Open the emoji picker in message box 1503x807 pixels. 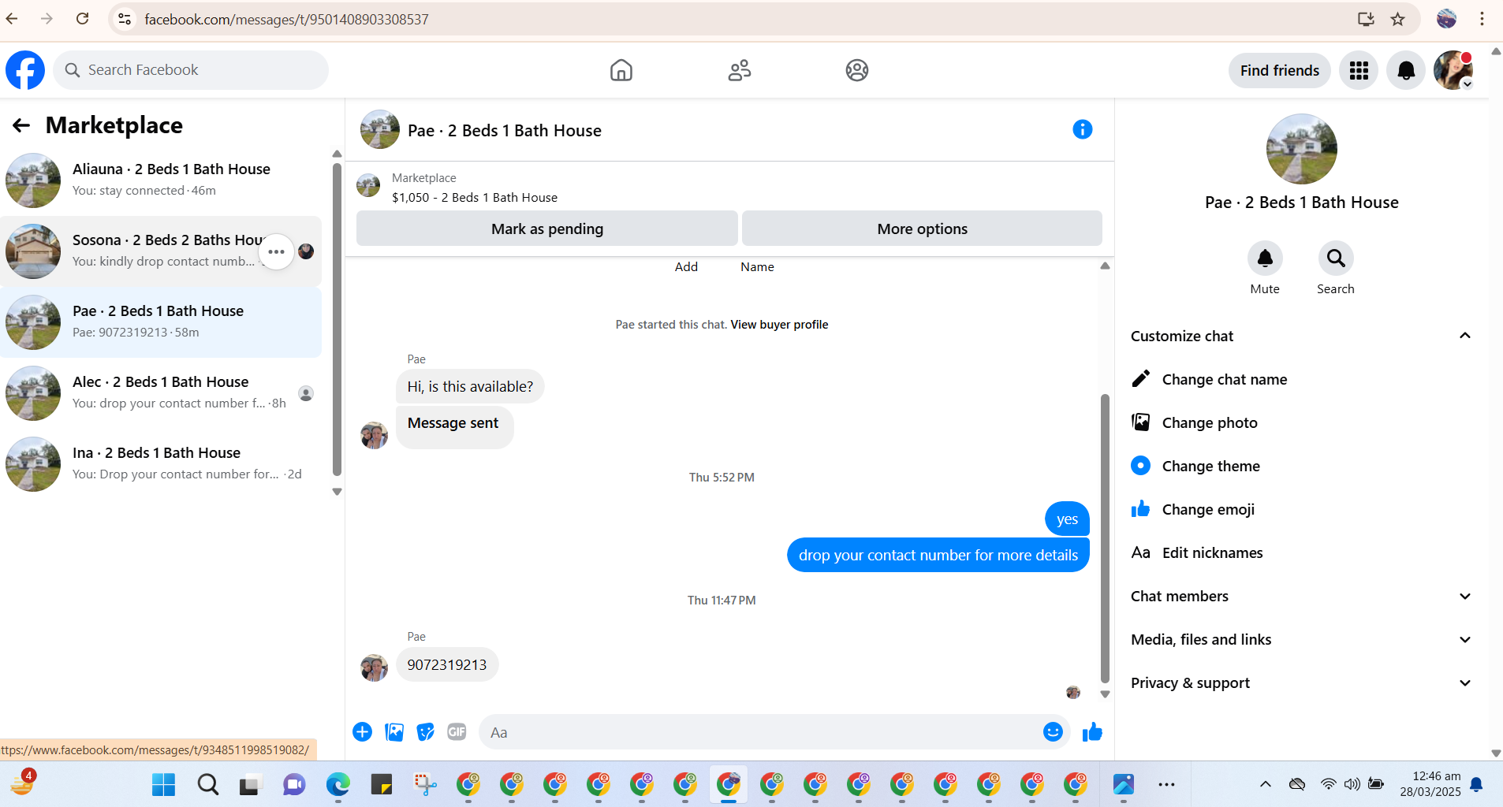click(x=1053, y=732)
